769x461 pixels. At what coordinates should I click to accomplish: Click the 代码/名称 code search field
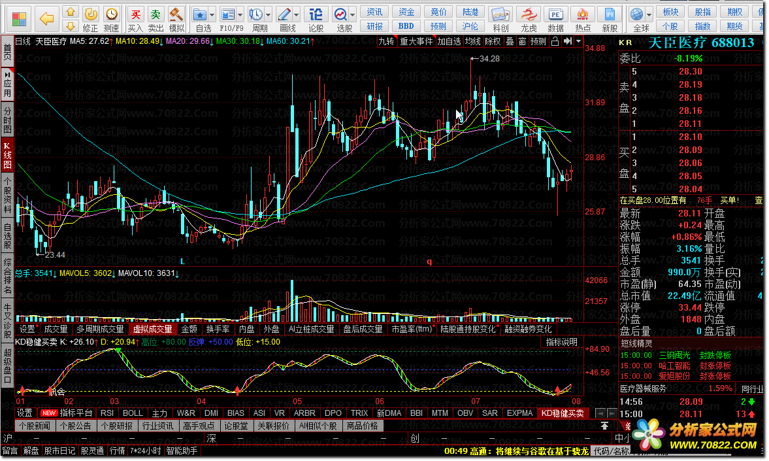tap(611, 451)
